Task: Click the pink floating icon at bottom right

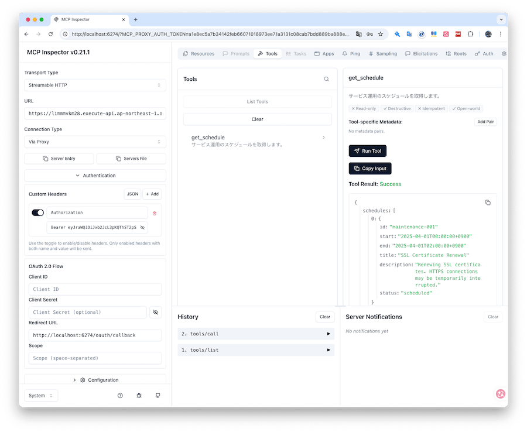Action: tap(500, 394)
